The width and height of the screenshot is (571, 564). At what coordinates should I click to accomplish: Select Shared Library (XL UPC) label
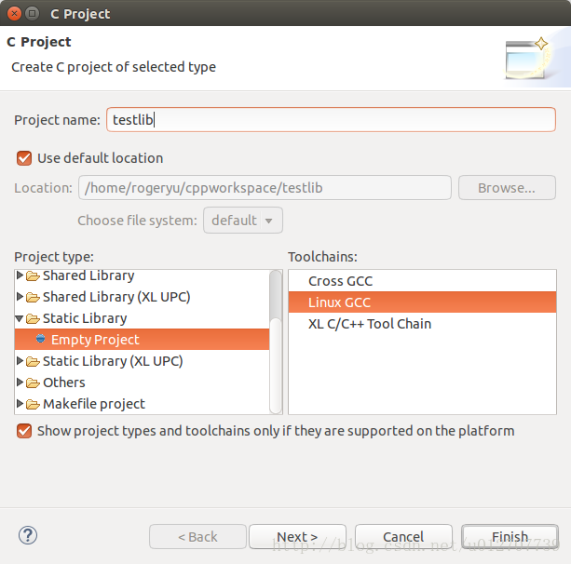pyautogui.click(x=116, y=297)
